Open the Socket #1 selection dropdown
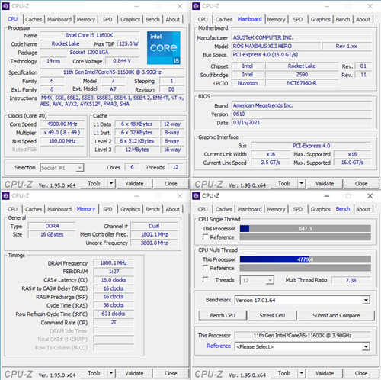This screenshot has width=381, height=380. pyautogui.click(x=62, y=168)
